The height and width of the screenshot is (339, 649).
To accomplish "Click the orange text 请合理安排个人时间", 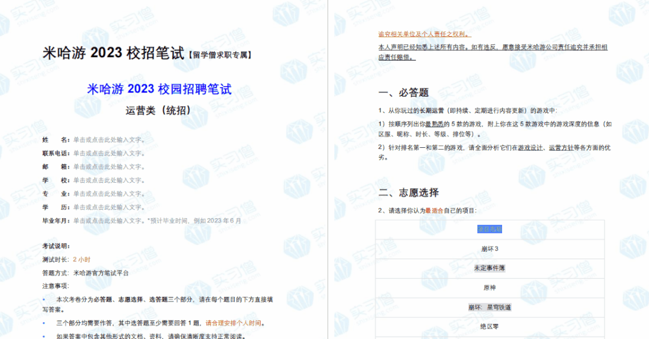I will click(x=234, y=323).
